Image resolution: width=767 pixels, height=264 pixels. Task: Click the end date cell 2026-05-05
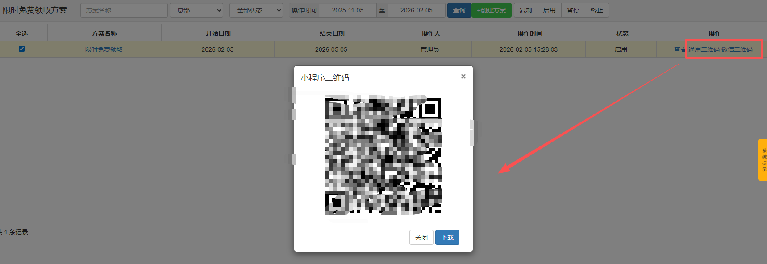(x=331, y=49)
